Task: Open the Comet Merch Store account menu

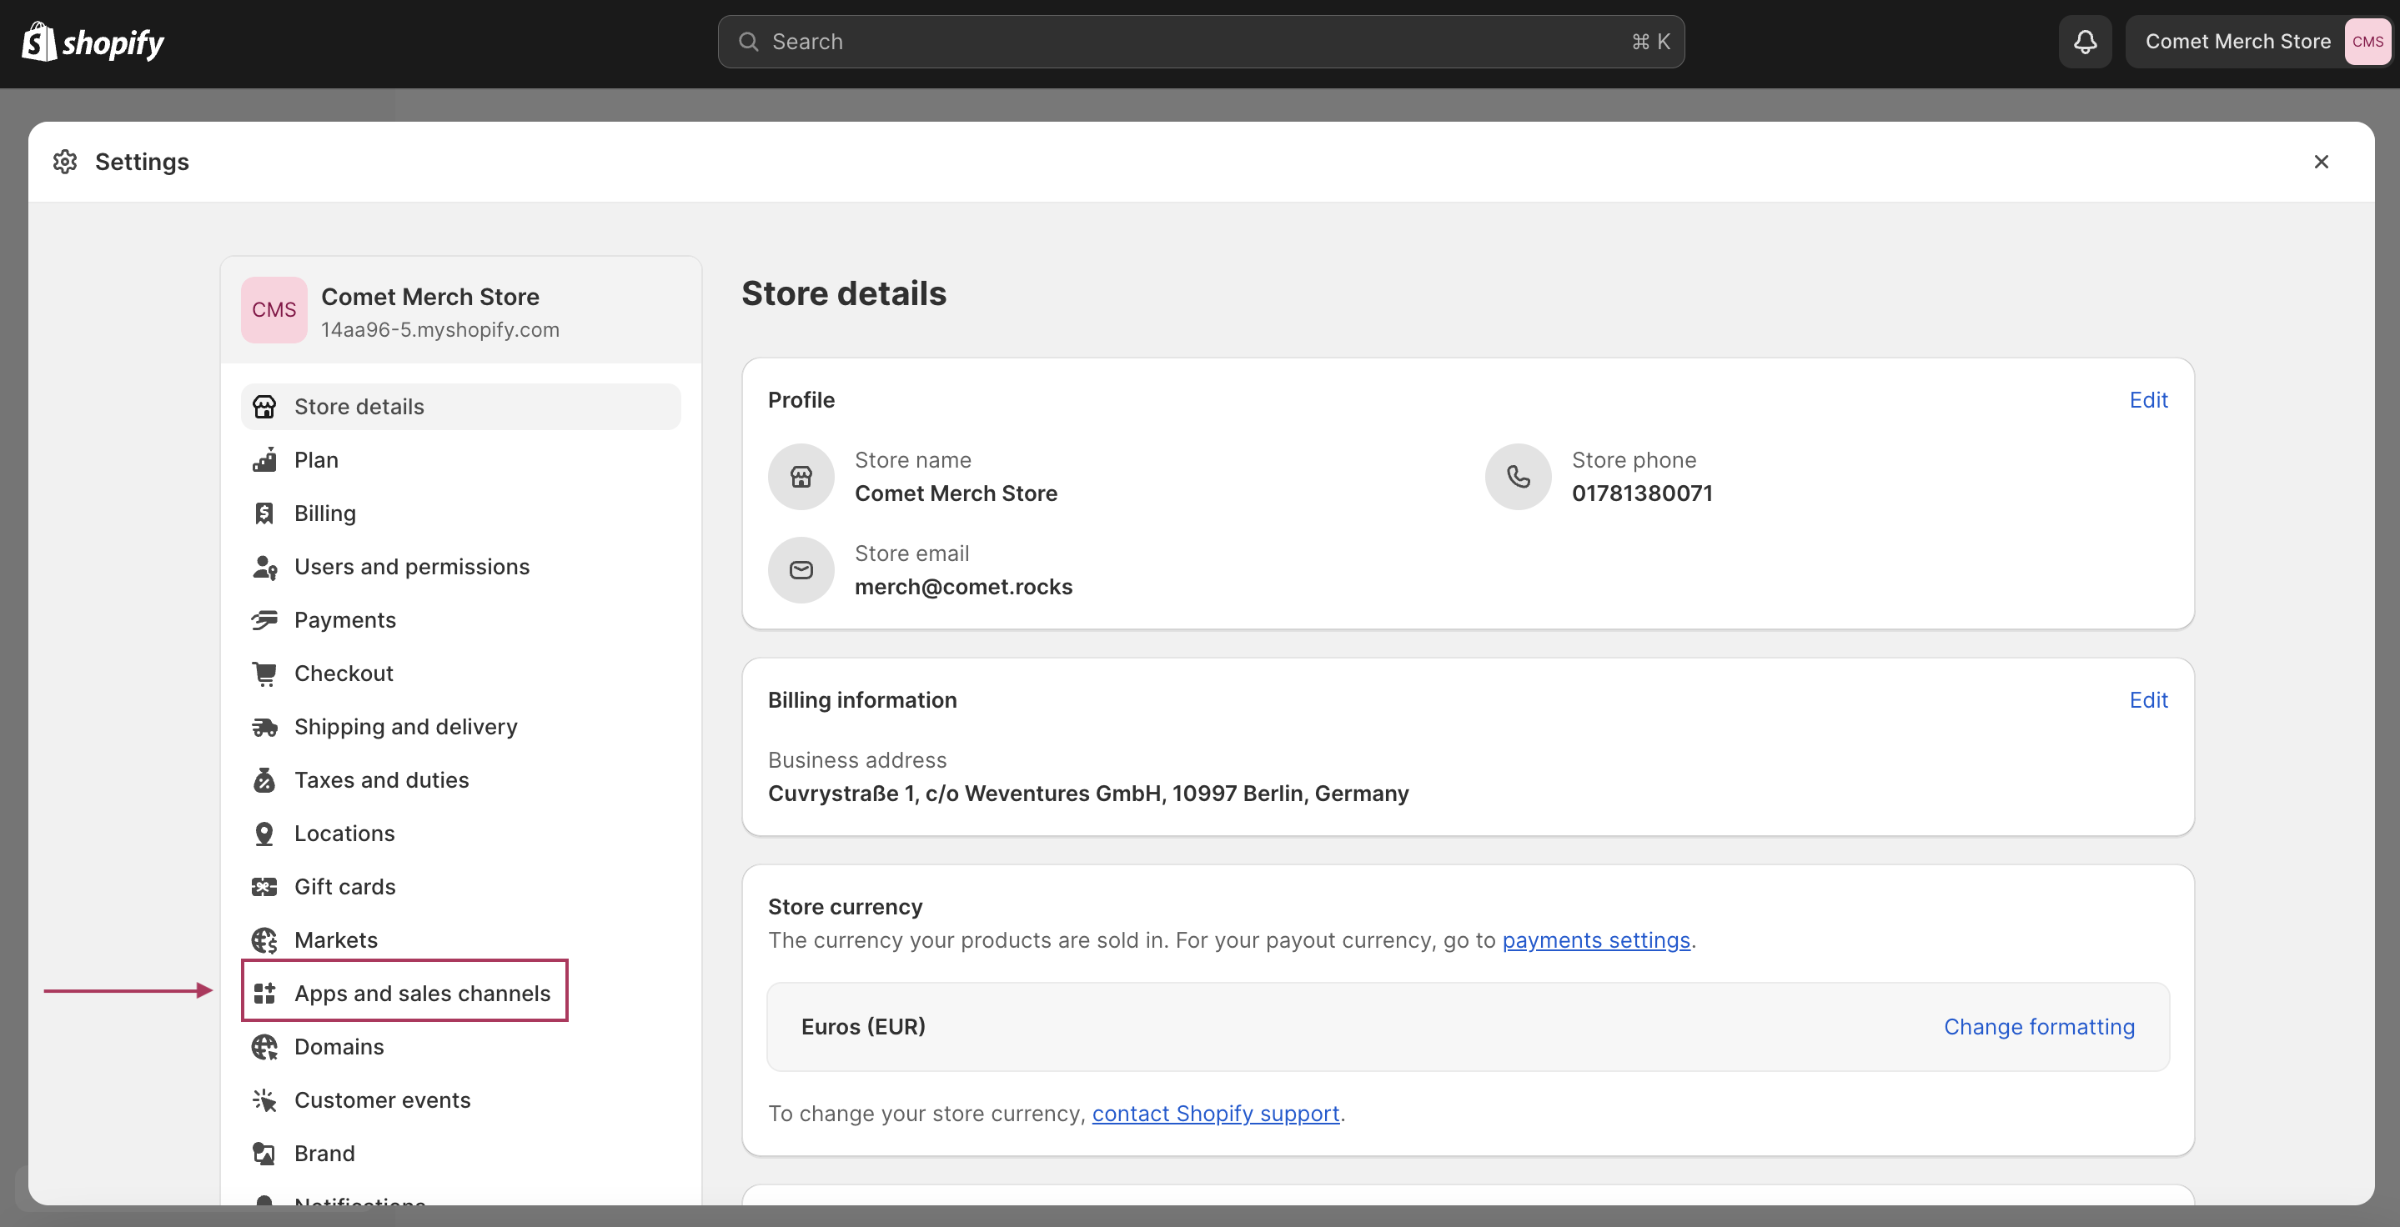Action: coord(2257,42)
